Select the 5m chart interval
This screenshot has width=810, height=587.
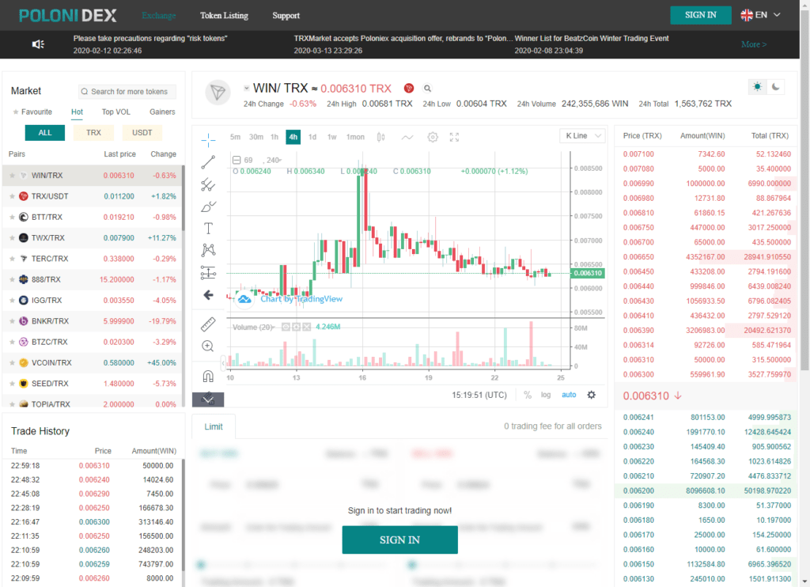pyautogui.click(x=235, y=137)
